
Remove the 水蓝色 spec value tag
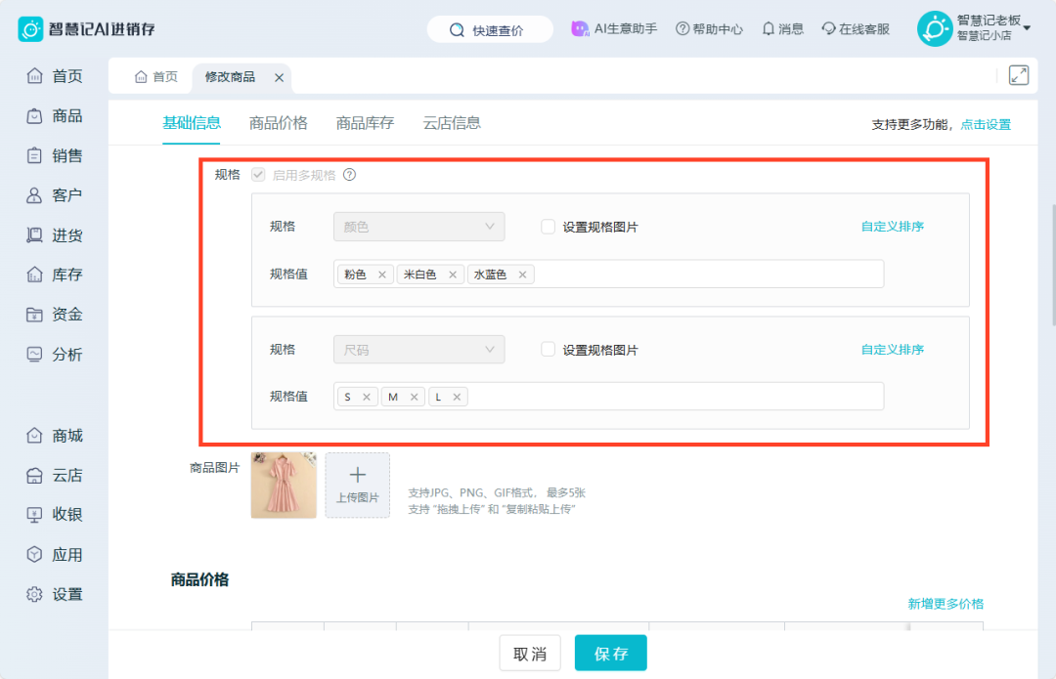click(x=522, y=275)
